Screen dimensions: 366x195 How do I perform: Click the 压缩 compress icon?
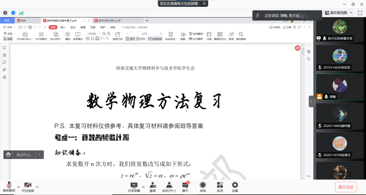pos(209,34)
